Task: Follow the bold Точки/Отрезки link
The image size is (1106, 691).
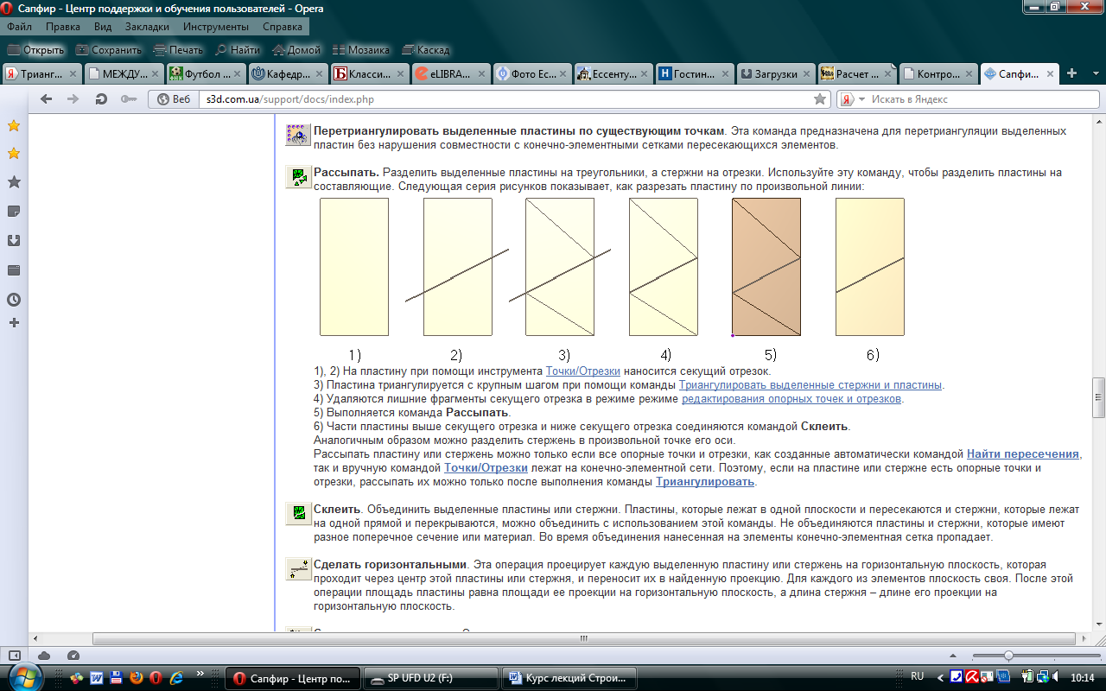Action: point(486,468)
